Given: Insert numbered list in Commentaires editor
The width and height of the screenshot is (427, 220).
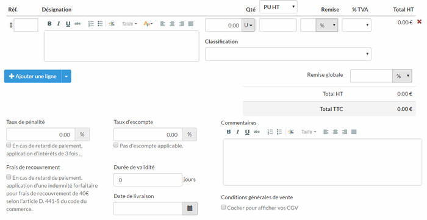Looking at the screenshot, I should coord(270,132).
